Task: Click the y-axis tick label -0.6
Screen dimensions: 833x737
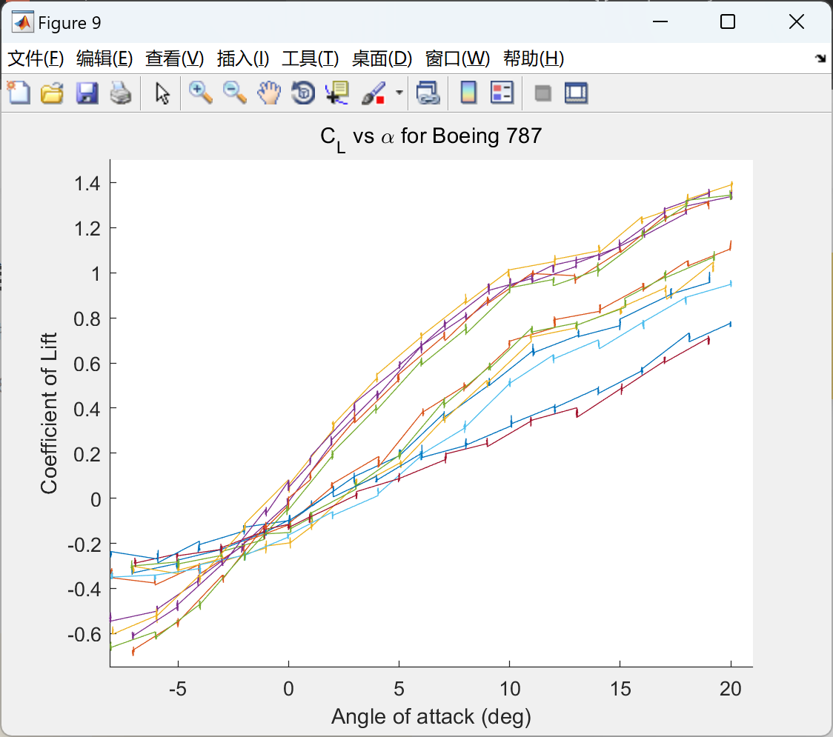Action: pos(84,635)
